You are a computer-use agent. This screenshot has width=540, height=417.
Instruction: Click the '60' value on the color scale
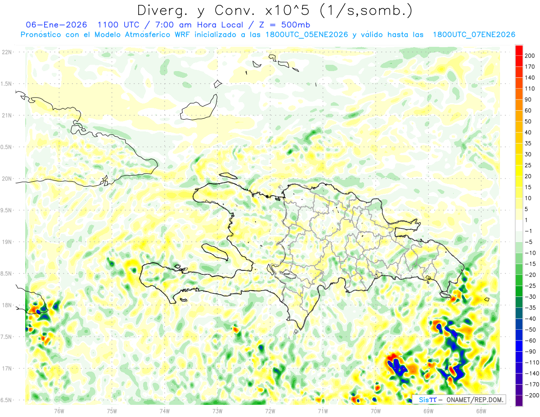528,111
